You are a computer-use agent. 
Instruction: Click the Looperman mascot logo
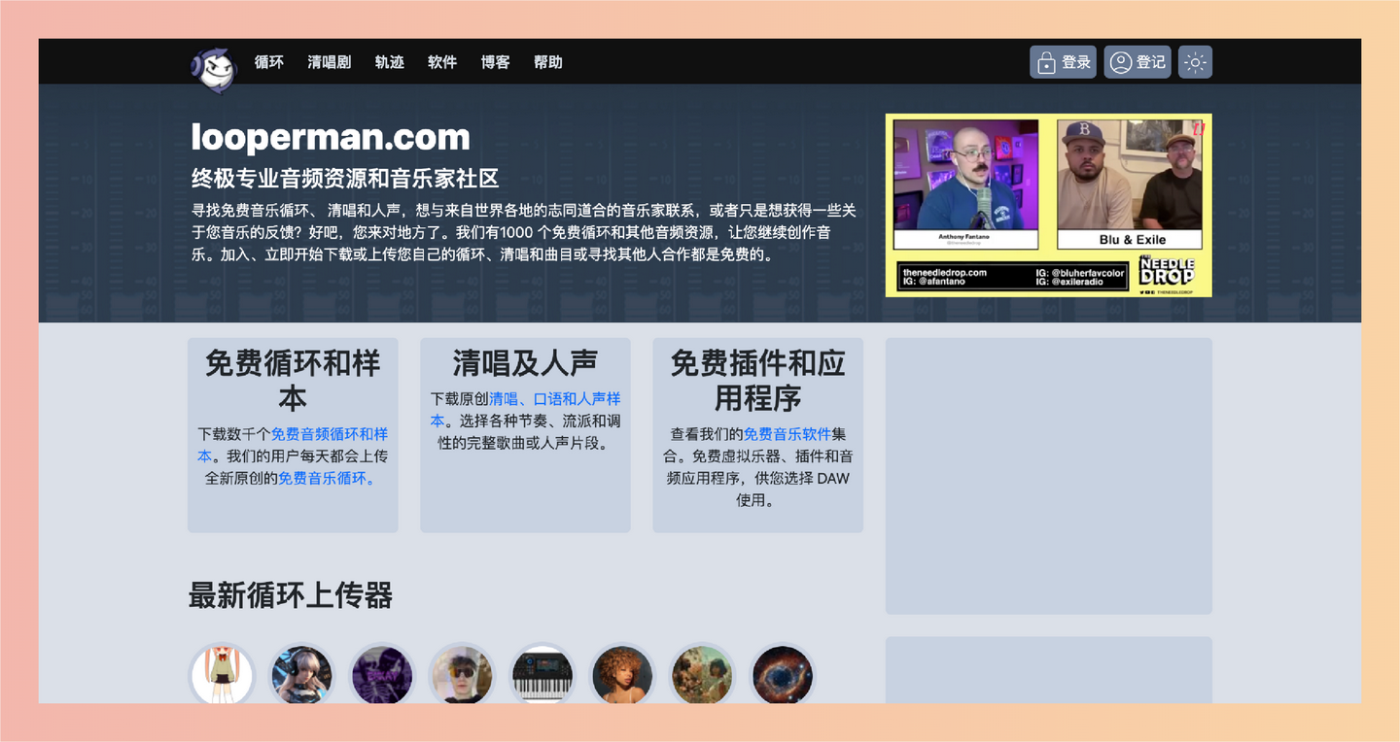click(x=214, y=70)
